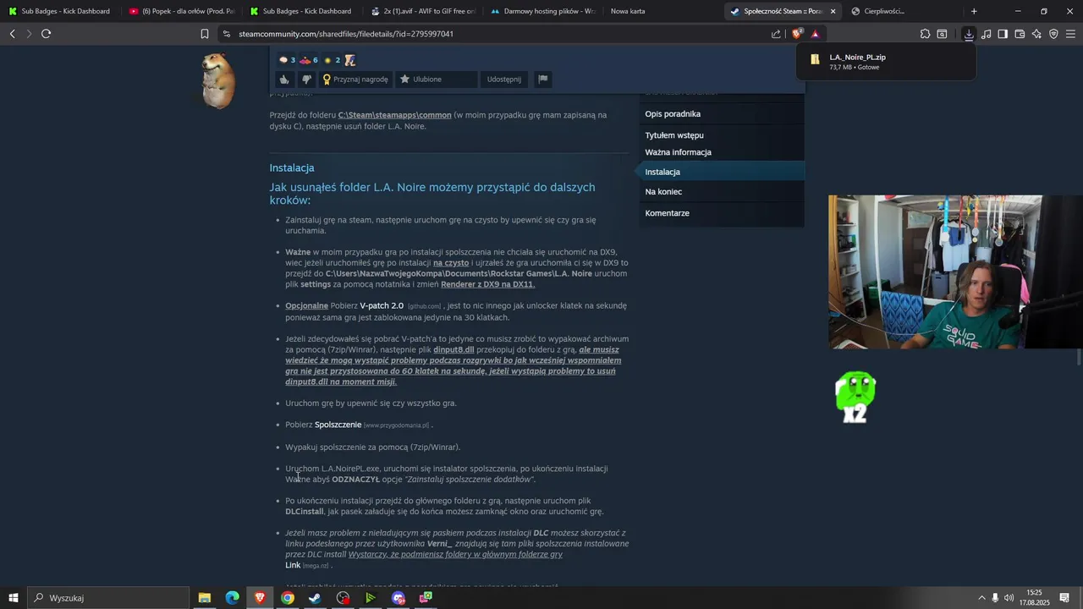Viewport: 1083px width, 609px height.
Task: Reload the page with the refresh icon
Action: [46, 34]
